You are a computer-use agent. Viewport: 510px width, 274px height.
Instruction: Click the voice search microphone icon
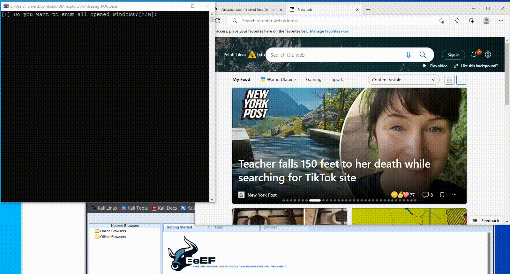click(x=408, y=55)
